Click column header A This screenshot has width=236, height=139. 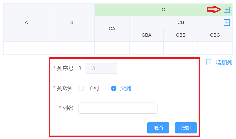(26, 22)
